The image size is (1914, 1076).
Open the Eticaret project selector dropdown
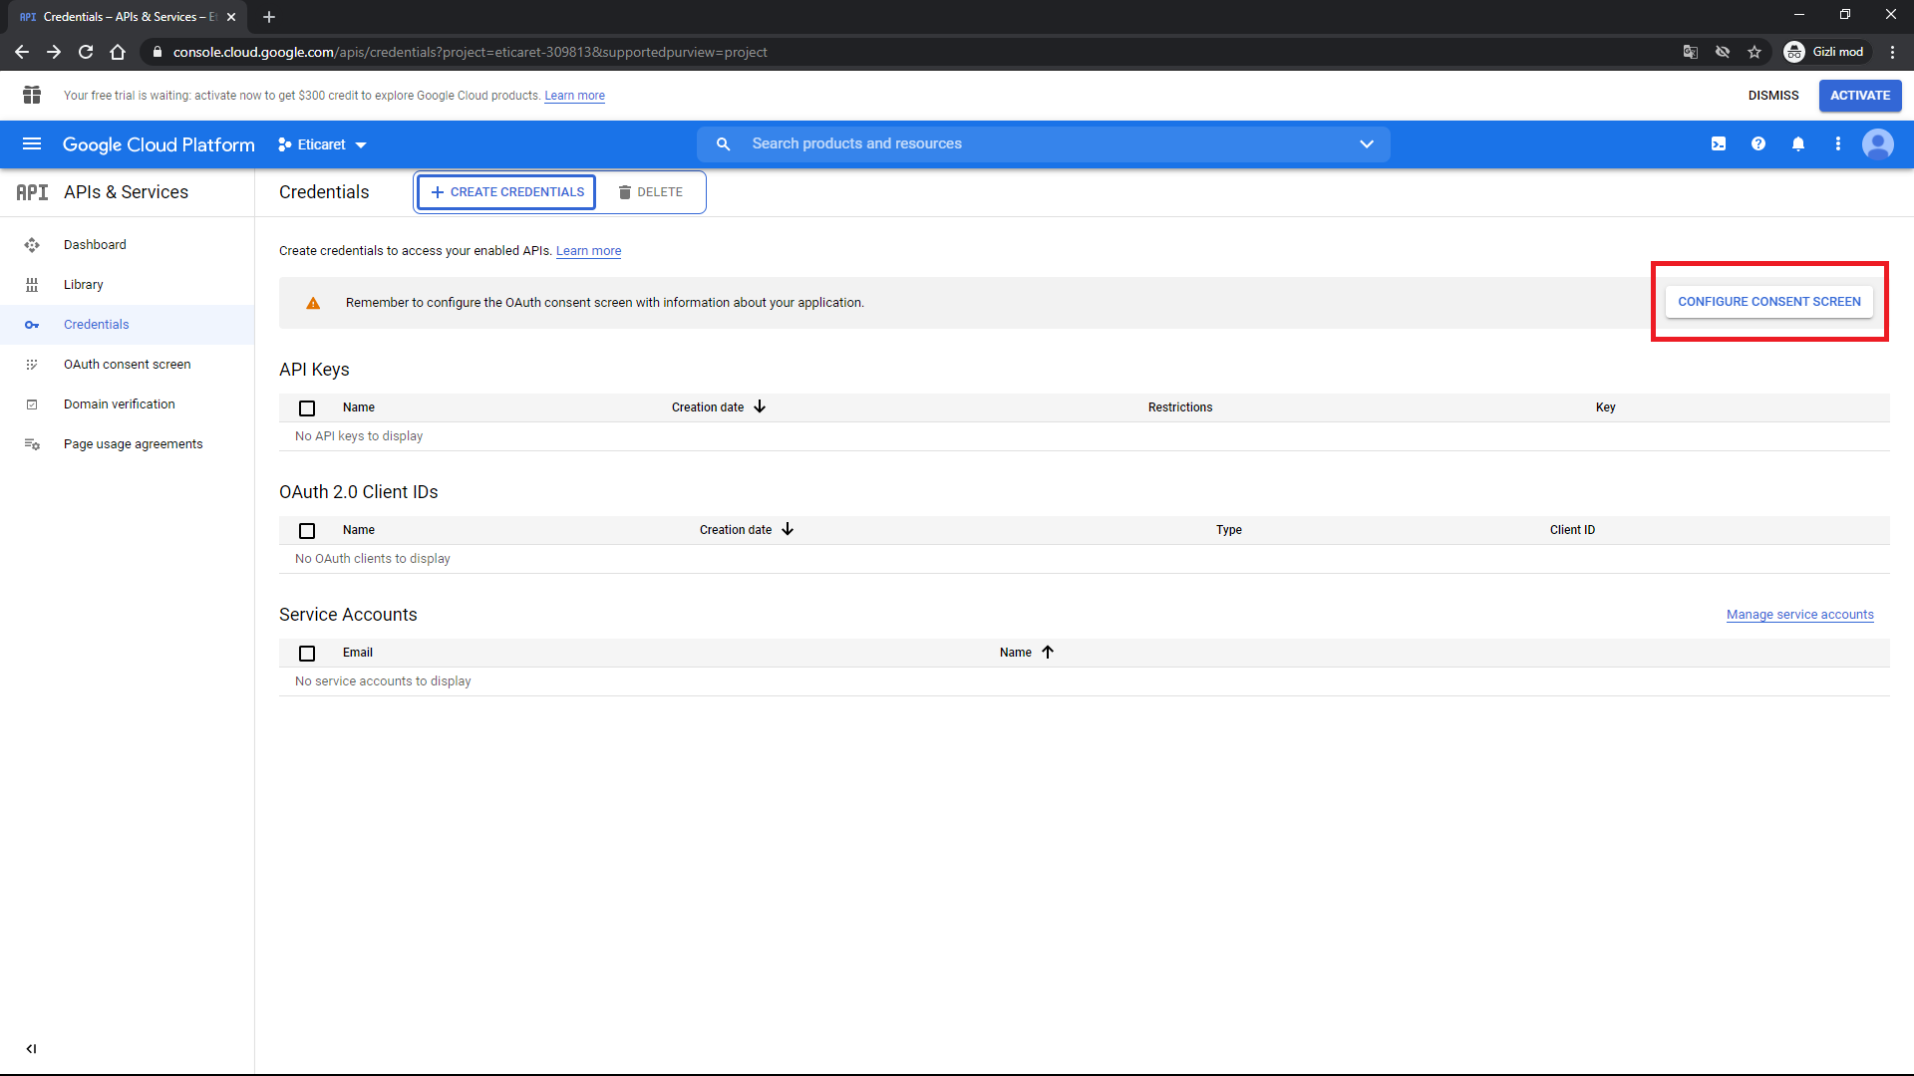coord(322,144)
